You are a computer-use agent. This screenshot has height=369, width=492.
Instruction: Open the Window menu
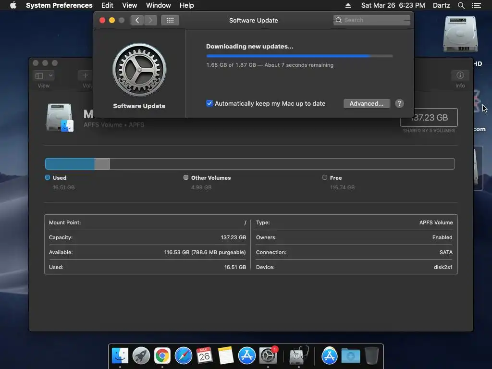point(159,5)
